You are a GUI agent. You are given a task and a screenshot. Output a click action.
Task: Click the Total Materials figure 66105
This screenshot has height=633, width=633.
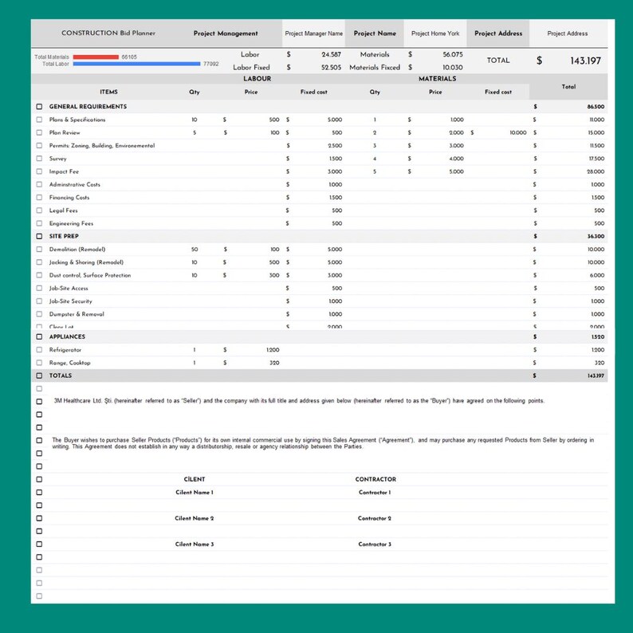(x=129, y=57)
